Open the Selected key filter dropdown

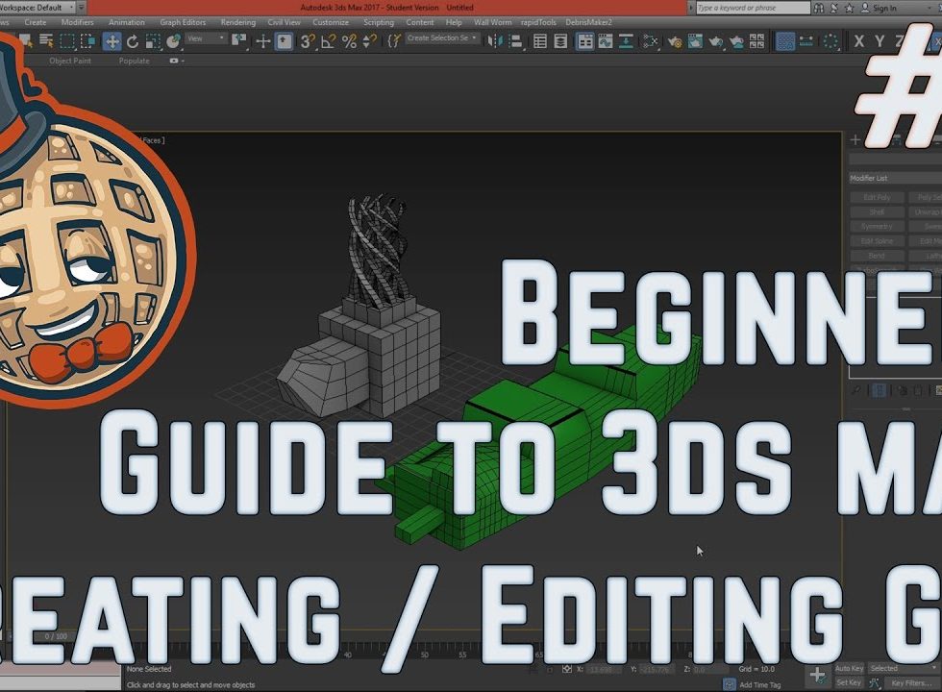[904, 668]
